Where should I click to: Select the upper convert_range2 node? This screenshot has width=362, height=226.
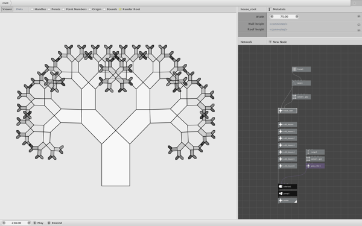[x=301, y=97]
